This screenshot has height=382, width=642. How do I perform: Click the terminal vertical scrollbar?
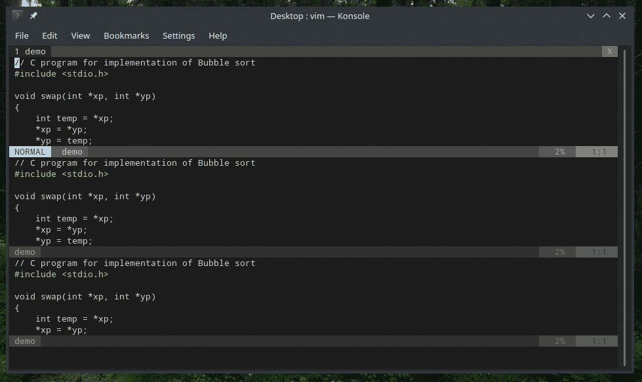pyautogui.click(x=624, y=208)
